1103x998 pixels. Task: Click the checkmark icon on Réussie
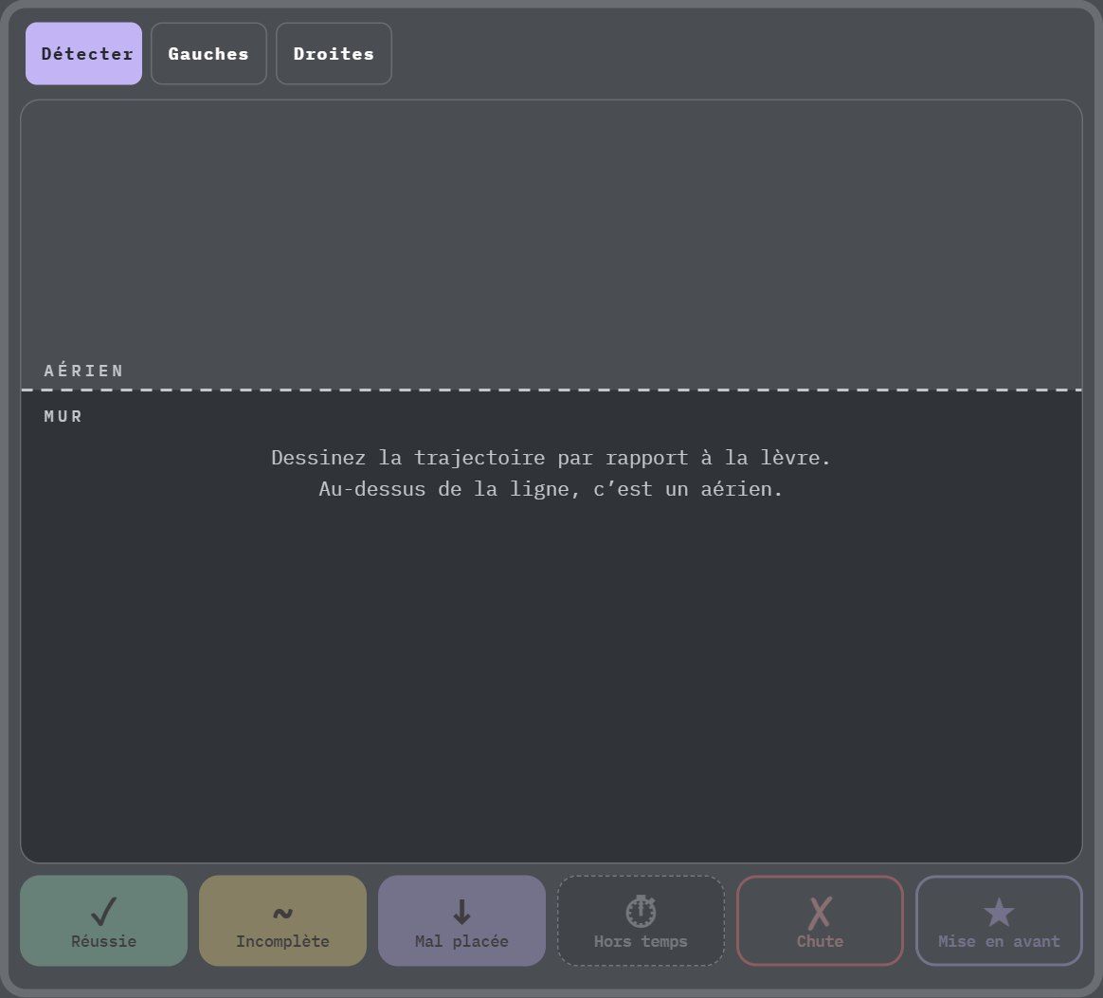[103, 912]
